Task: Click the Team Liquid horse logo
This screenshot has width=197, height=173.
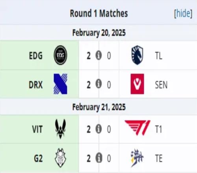Action: click(137, 55)
